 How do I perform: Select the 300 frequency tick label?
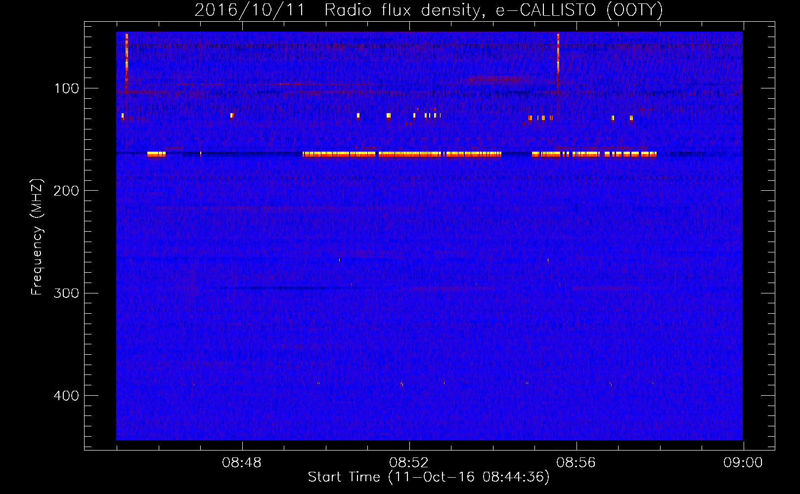(67, 293)
